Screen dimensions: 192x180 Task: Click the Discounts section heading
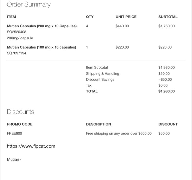click(20, 112)
